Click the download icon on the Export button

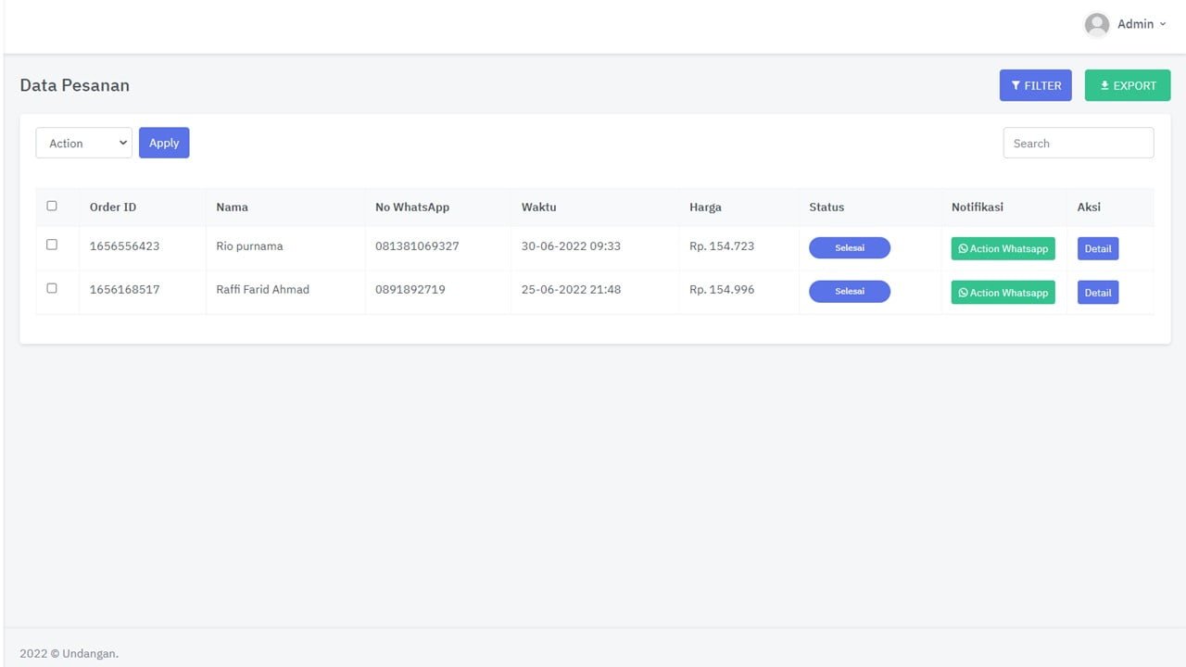tap(1104, 86)
